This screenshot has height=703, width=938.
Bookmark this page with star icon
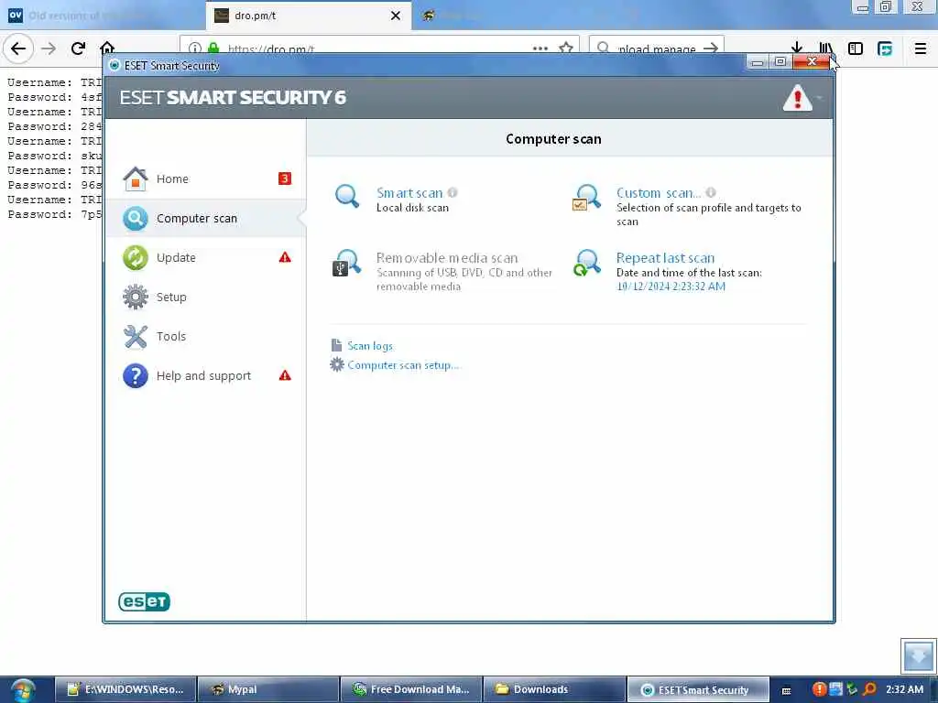(x=566, y=48)
